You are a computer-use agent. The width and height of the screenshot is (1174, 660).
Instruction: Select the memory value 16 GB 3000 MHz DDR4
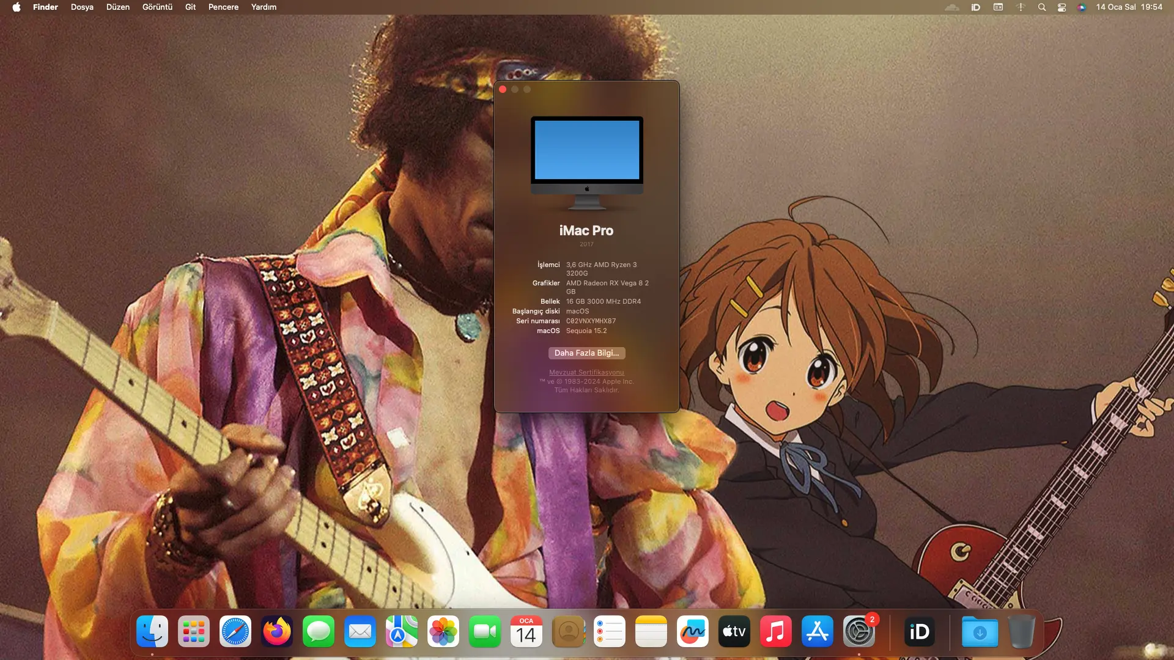[x=604, y=301]
